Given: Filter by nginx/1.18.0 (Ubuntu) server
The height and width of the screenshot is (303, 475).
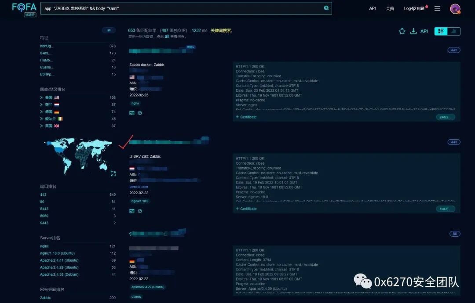Looking at the screenshot, I should click(57, 253).
